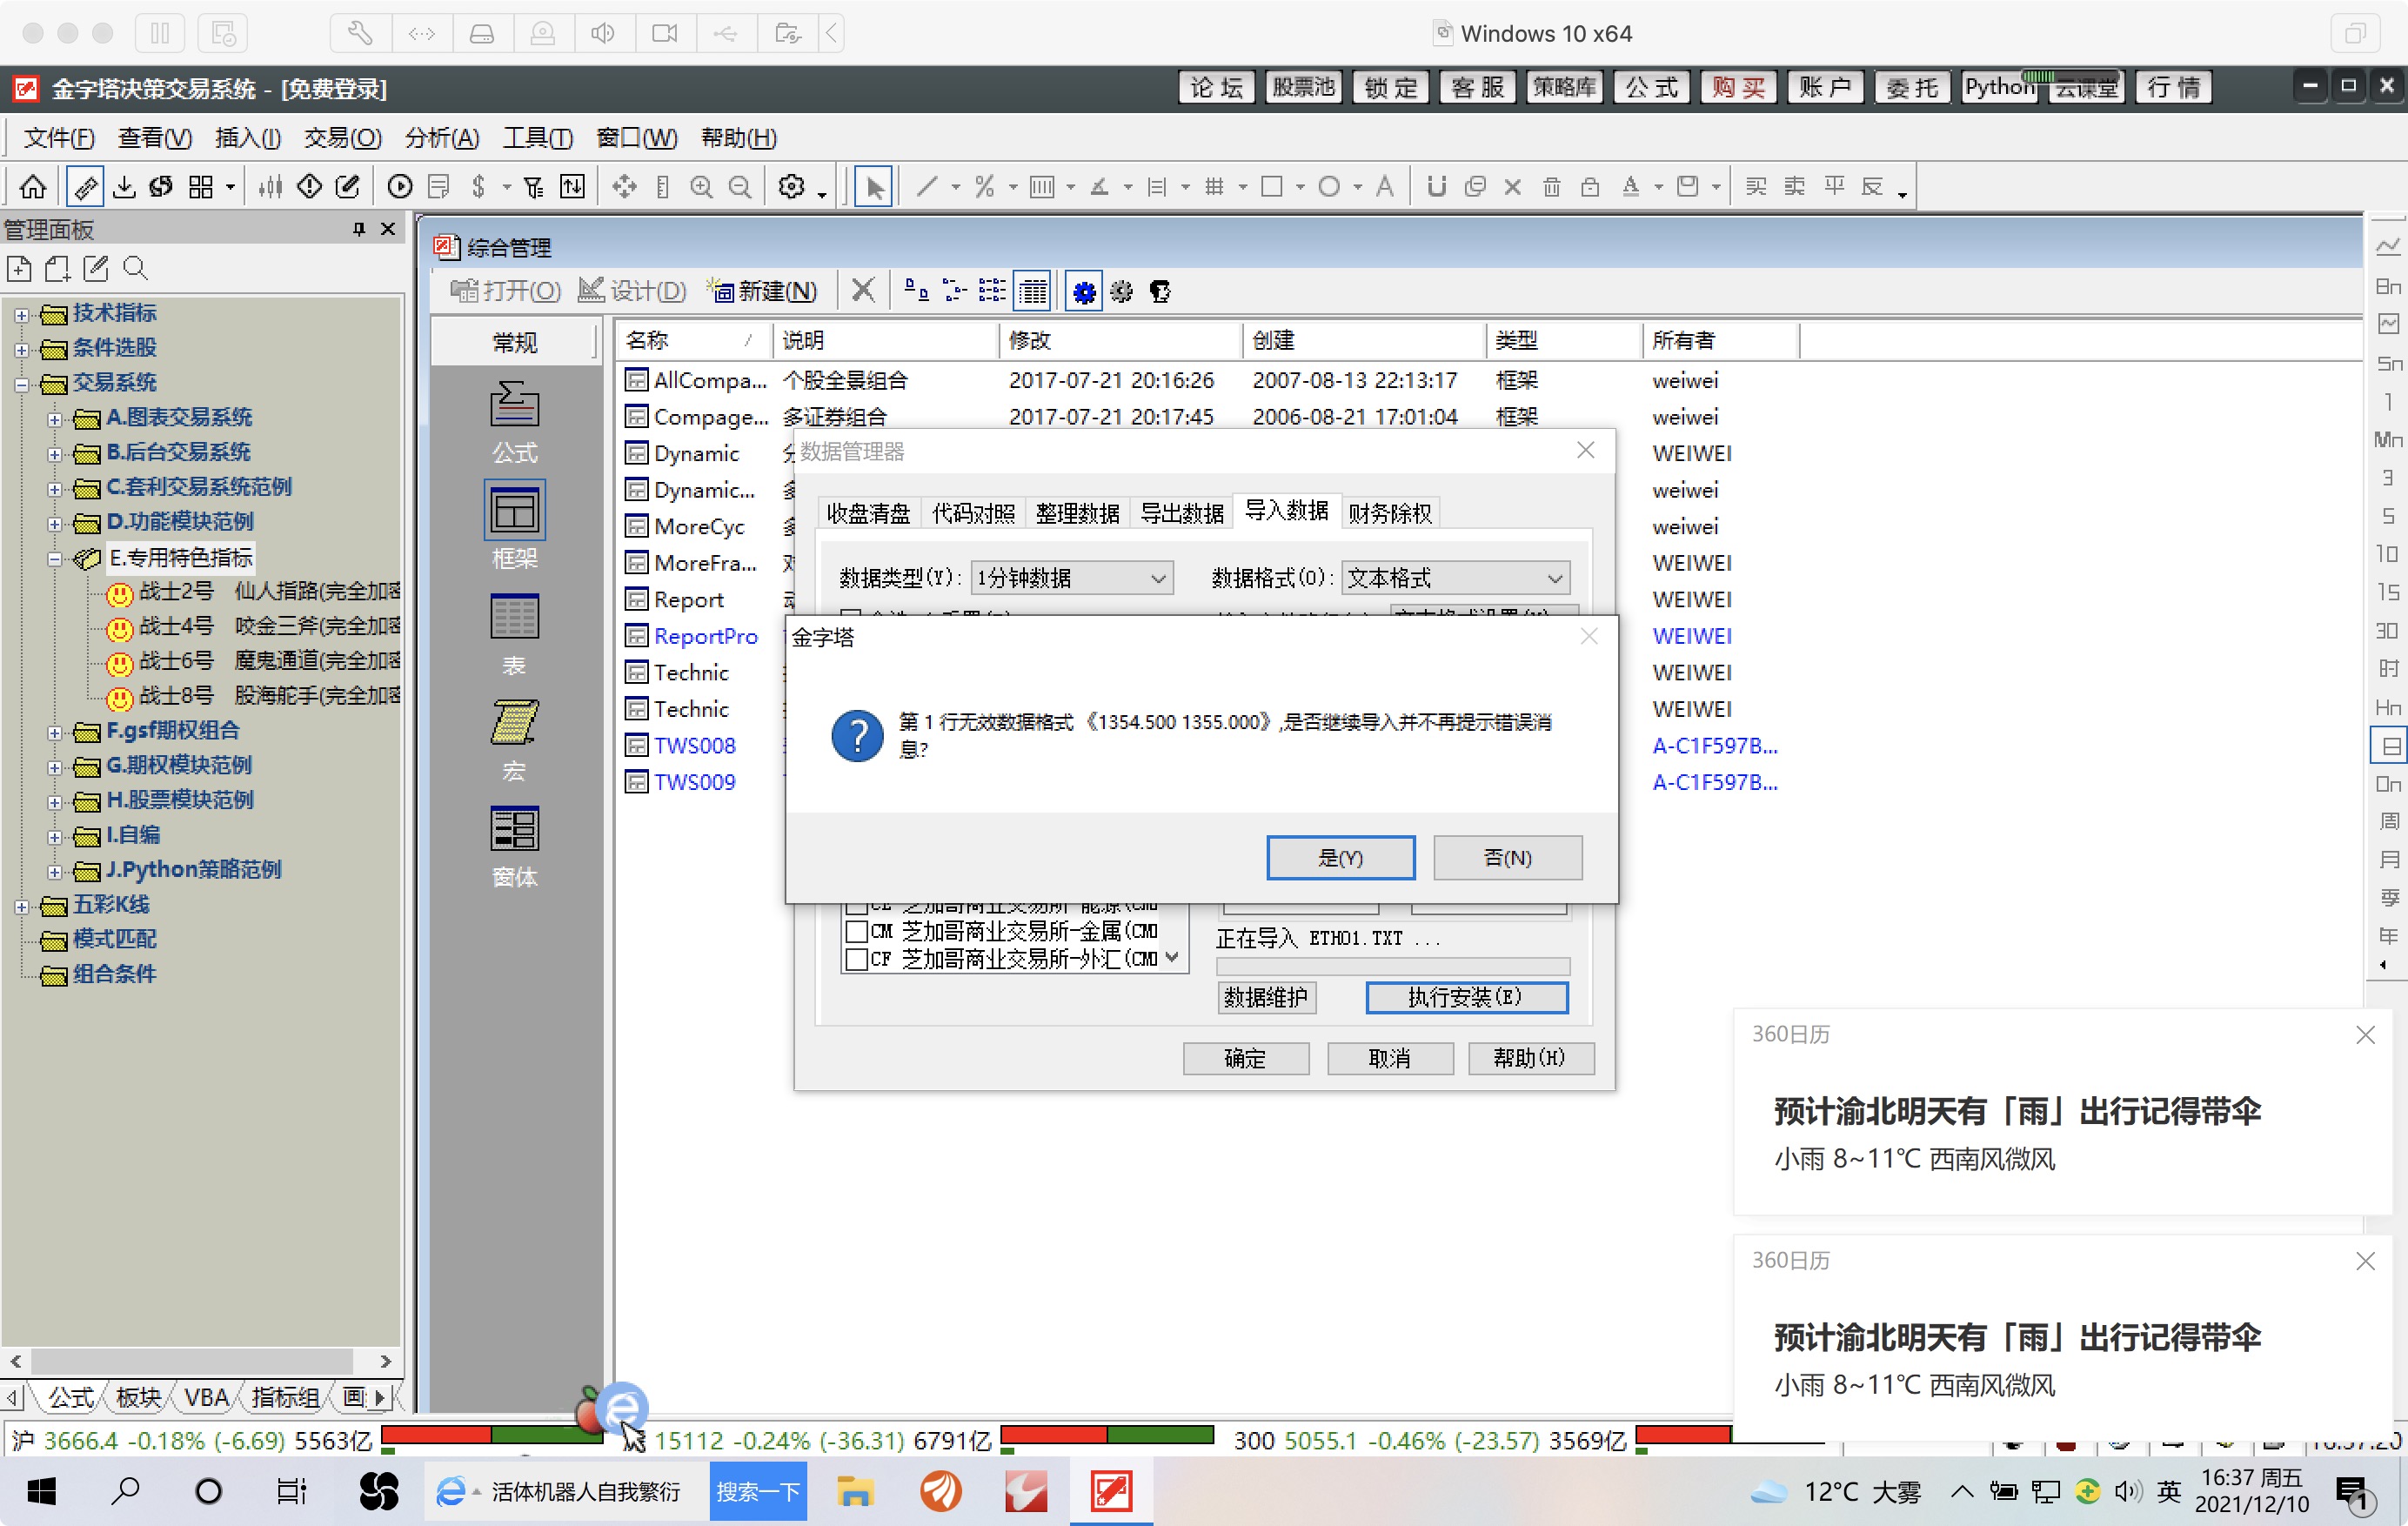2408x1526 pixels.
Task: Click the lock drawings icon
Action: click(1590, 187)
